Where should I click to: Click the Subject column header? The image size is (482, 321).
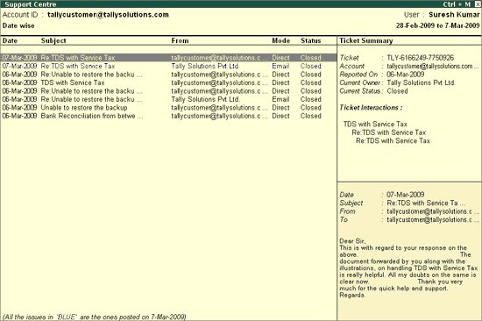pyautogui.click(x=53, y=40)
